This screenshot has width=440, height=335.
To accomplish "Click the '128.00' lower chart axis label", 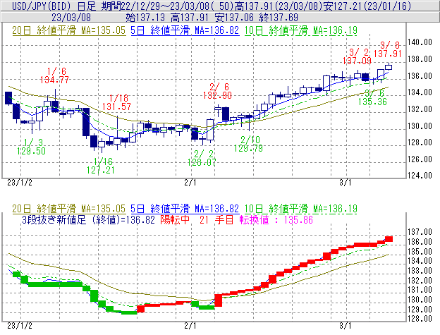I will click(x=420, y=319).
